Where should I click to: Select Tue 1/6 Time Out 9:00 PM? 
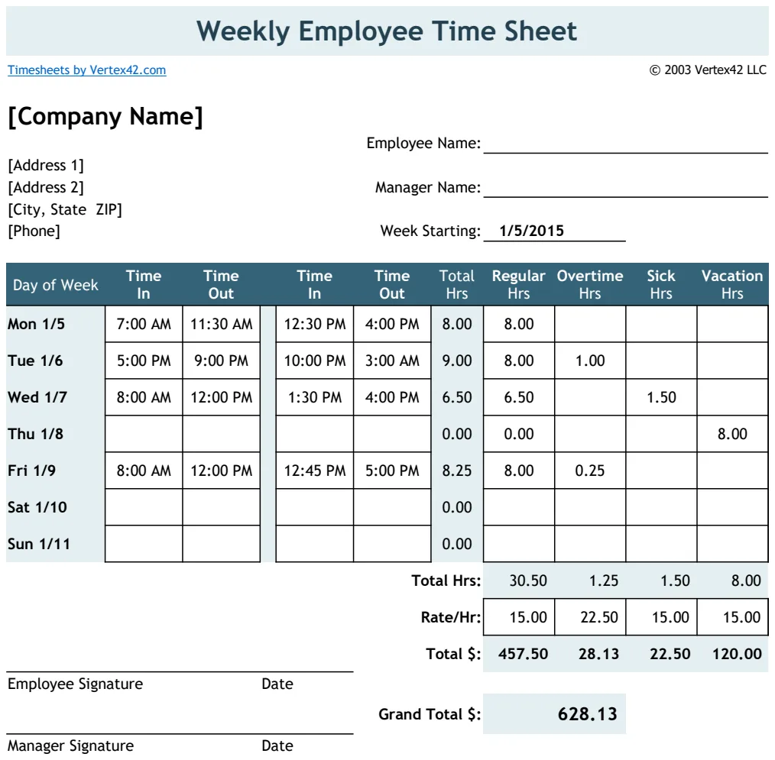(222, 361)
